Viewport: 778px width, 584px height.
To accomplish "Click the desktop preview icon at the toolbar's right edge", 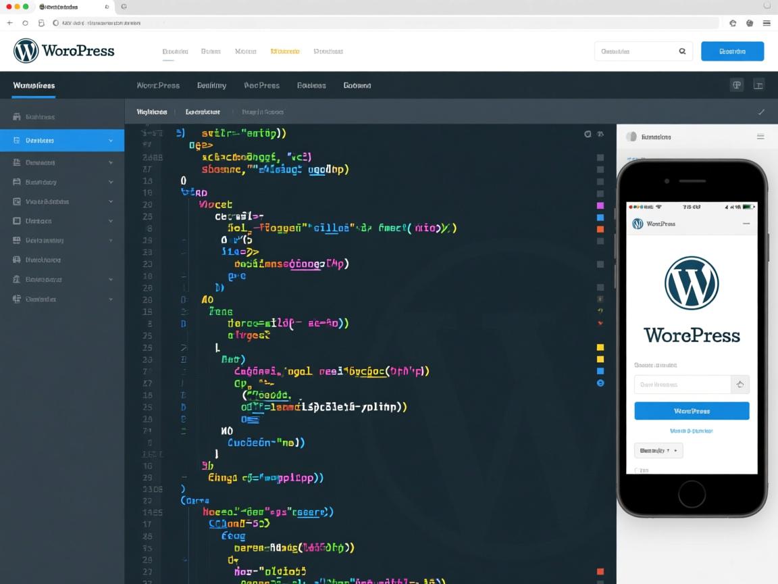I will tap(758, 84).
